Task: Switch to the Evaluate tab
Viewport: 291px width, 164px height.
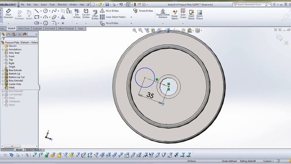Action: click(x=37, y=28)
